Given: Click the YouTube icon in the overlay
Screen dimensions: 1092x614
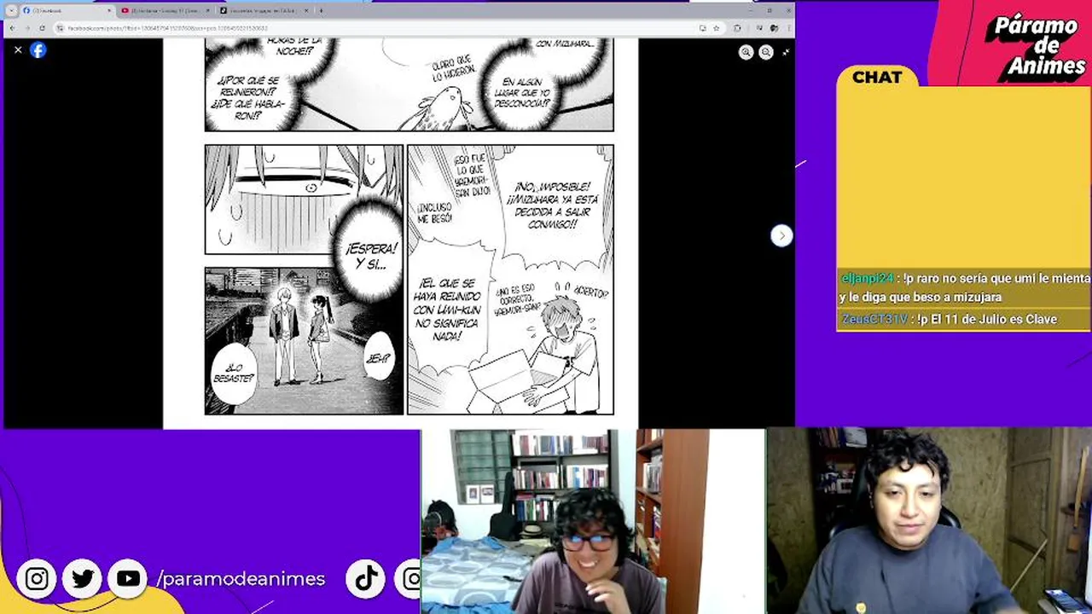Looking at the screenshot, I should pyautogui.click(x=128, y=579).
